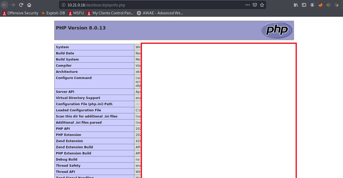Save this page to Pocket
Image resolution: width=343 pixels, height=178 pixels.
(255, 5)
